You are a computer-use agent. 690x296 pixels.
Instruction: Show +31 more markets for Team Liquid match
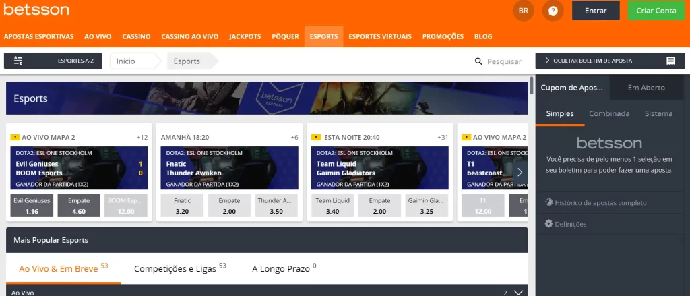(443, 138)
